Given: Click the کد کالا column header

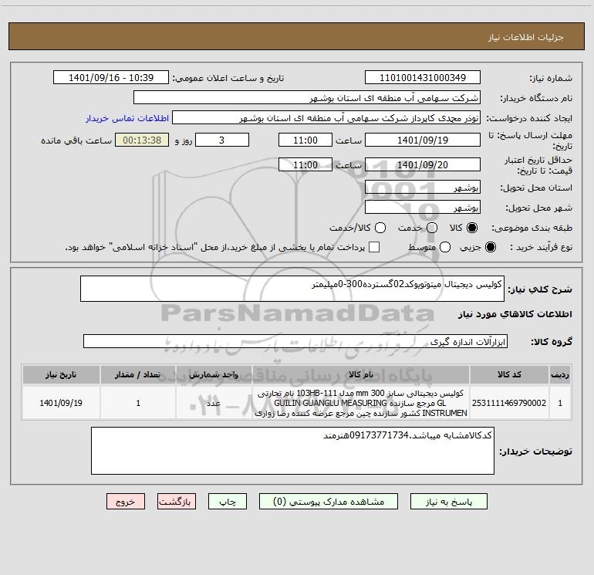Looking at the screenshot, I should (509, 374).
